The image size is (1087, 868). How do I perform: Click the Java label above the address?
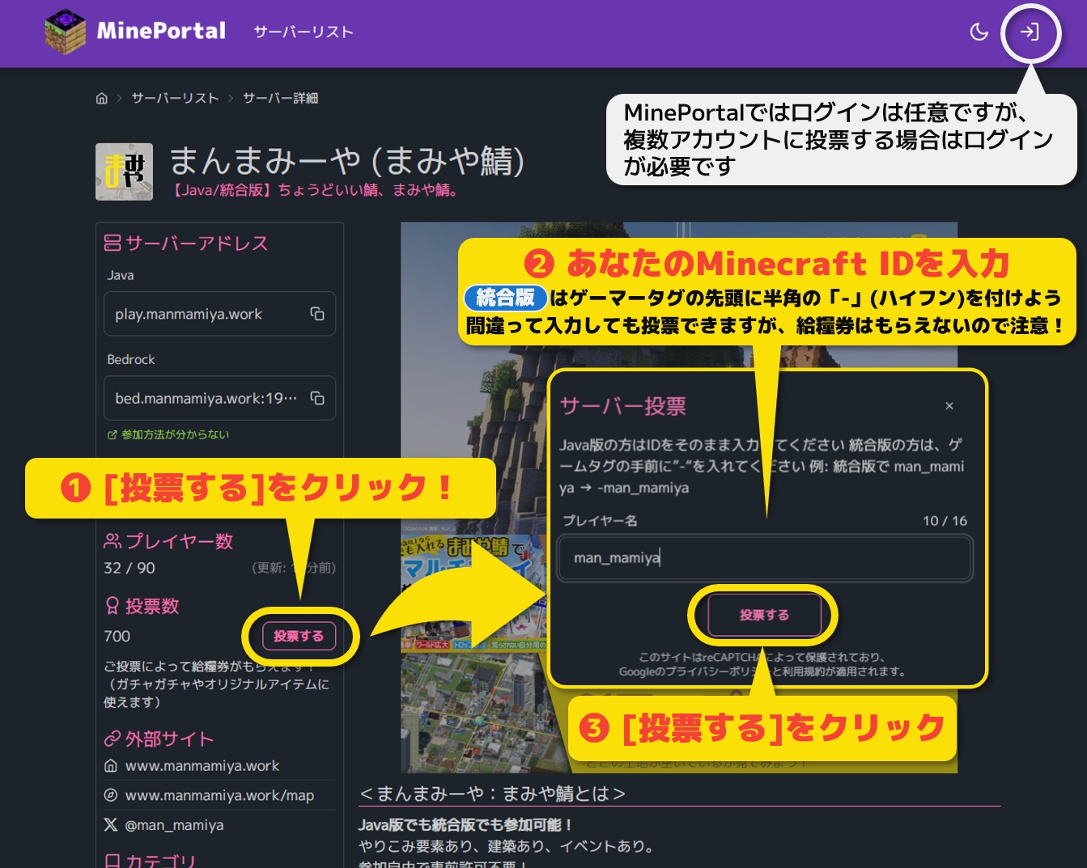(x=121, y=275)
